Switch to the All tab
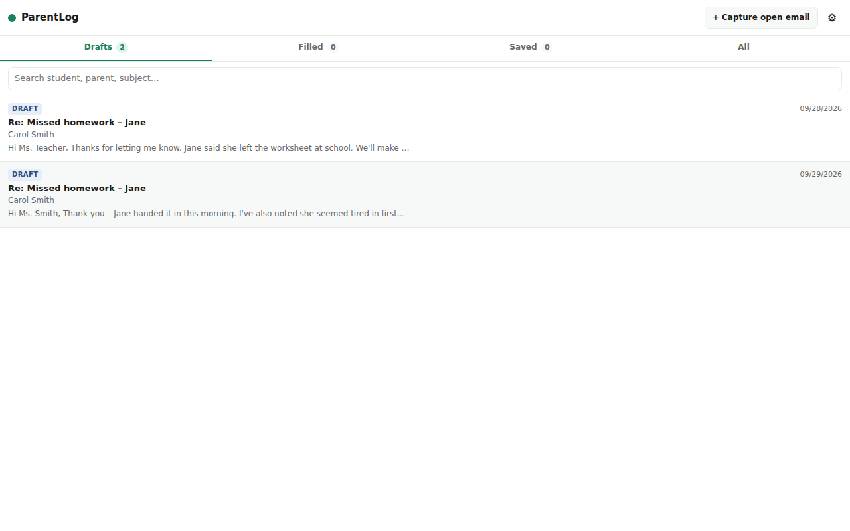 coord(744,48)
